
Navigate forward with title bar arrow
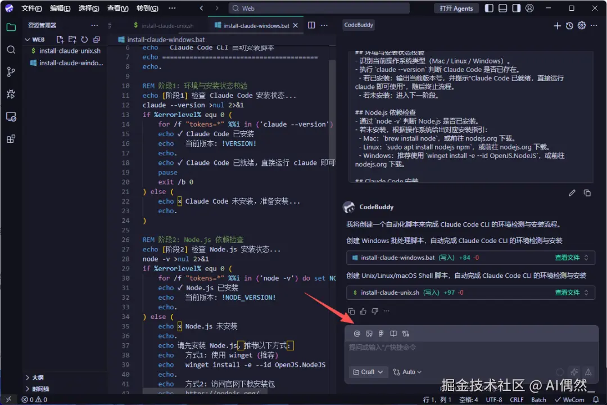coord(217,8)
